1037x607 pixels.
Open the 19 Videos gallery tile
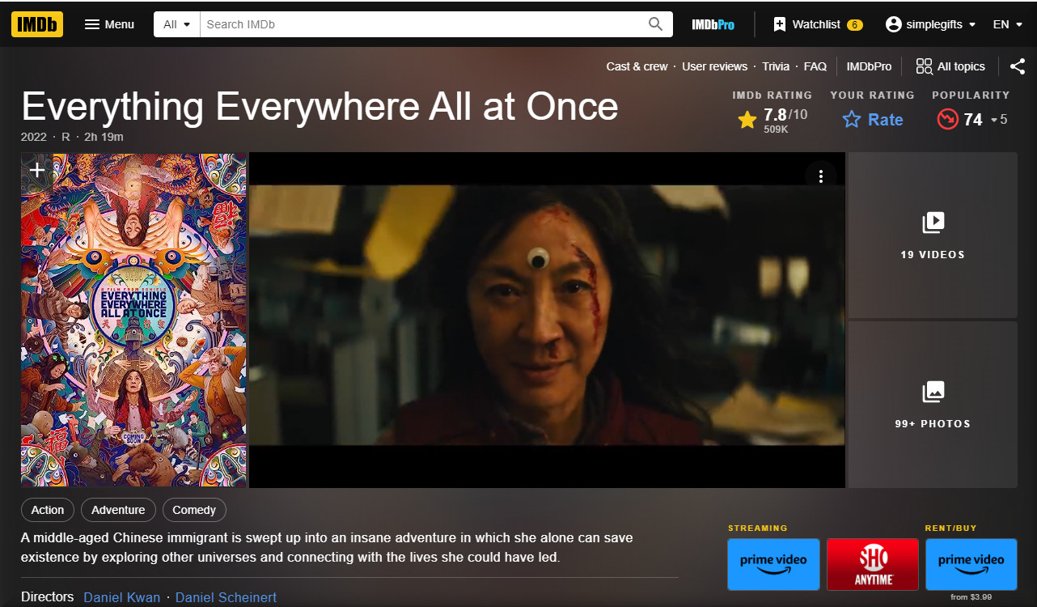click(932, 235)
